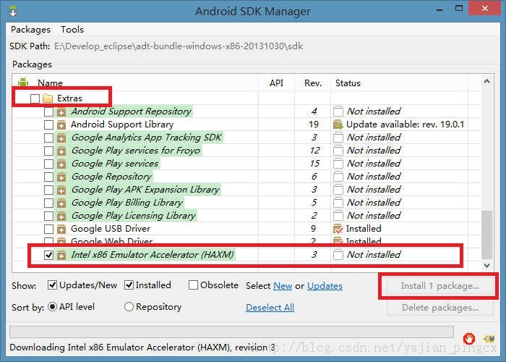
Task: Click the Install 1 package button
Action: click(439, 286)
